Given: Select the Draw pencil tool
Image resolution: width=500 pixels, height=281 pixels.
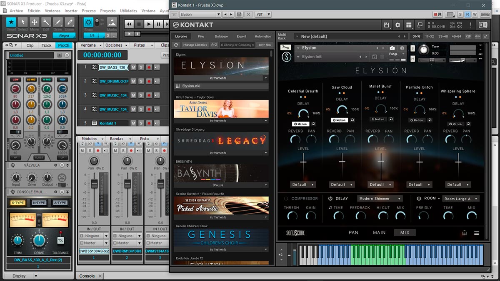Looking at the screenshot, I should [57, 22].
